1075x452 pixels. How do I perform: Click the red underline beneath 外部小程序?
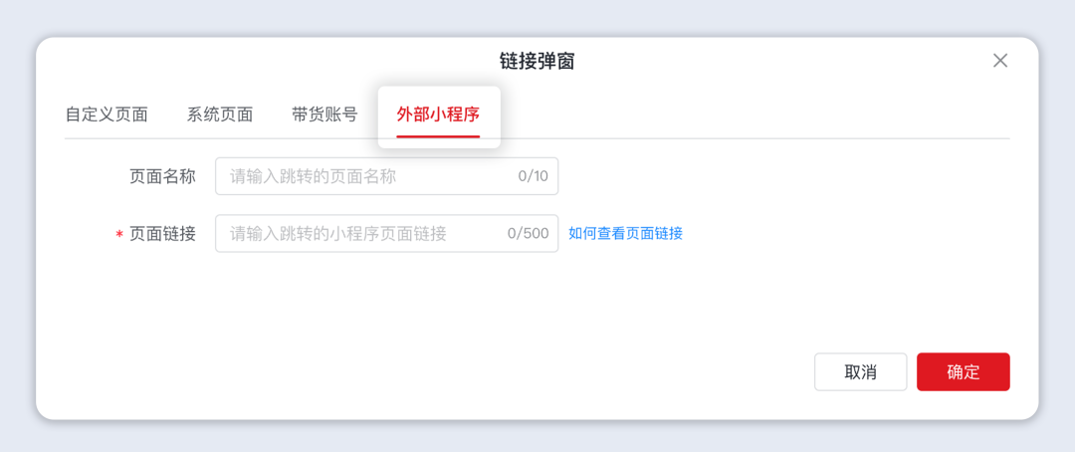tap(438, 135)
